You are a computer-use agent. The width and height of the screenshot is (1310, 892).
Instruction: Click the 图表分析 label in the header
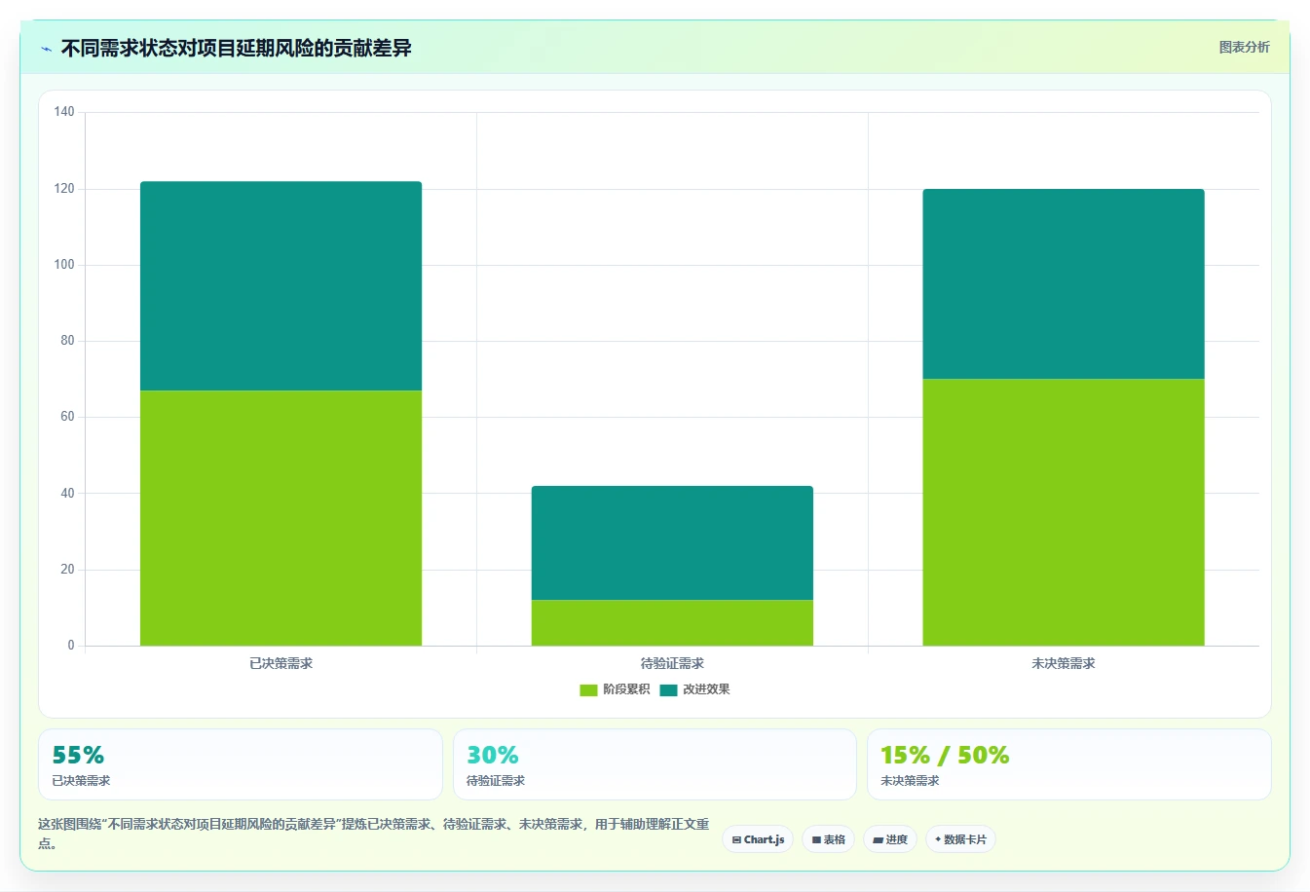pos(1244,47)
